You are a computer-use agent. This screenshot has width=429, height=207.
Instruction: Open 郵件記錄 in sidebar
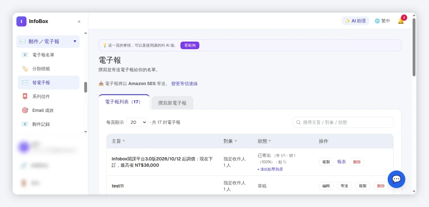coord(49,124)
